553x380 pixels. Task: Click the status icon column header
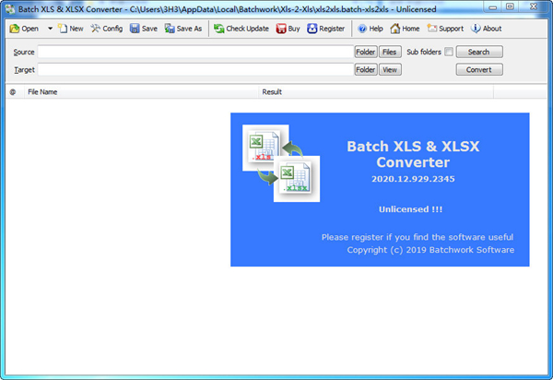coord(13,92)
